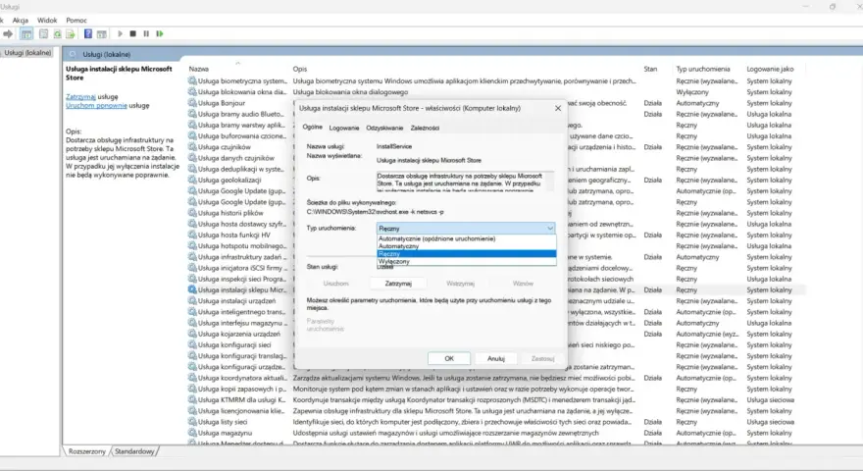Switch to the Rozszerzony view tab
Image resolution: width=863 pixels, height=471 pixels.
pos(87,451)
